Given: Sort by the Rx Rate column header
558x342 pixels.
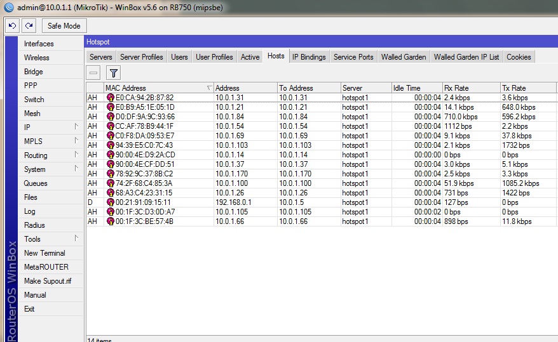Looking at the screenshot, I should coord(472,88).
